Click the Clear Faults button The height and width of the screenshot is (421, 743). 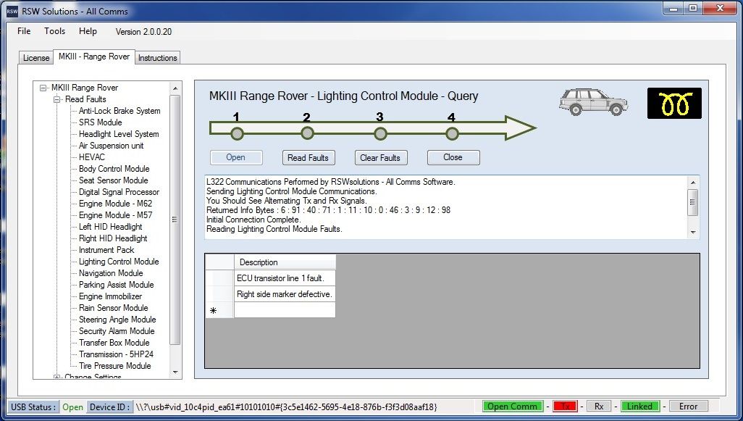(380, 158)
